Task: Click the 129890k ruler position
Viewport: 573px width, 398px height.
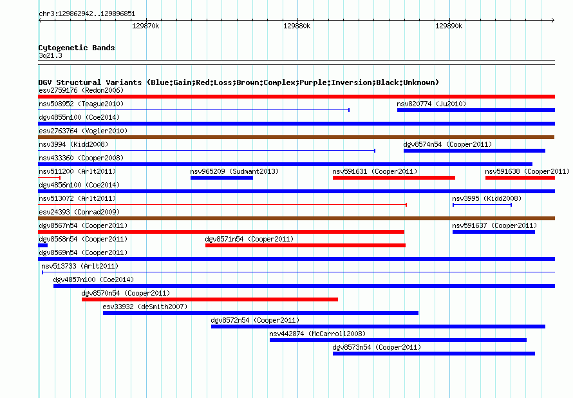Action: pyautogui.click(x=449, y=26)
